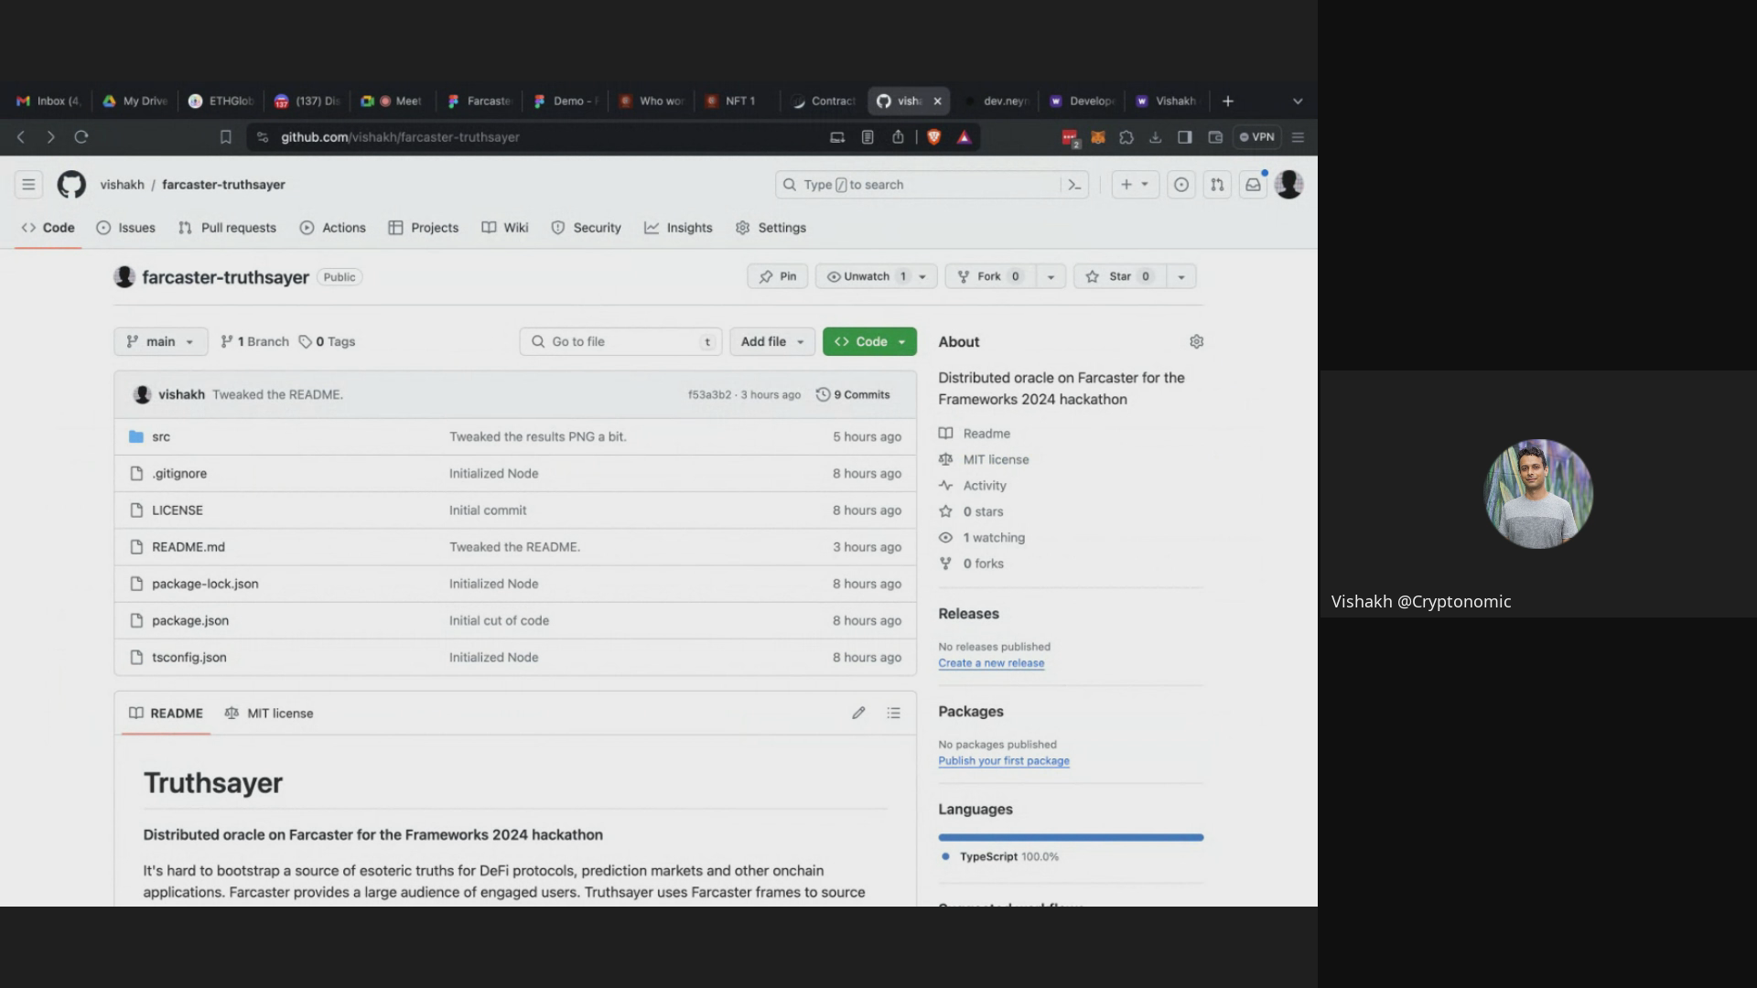This screenshot has width=1757, height=988.
Task: Open the README.md file
Action: (189, 547)
